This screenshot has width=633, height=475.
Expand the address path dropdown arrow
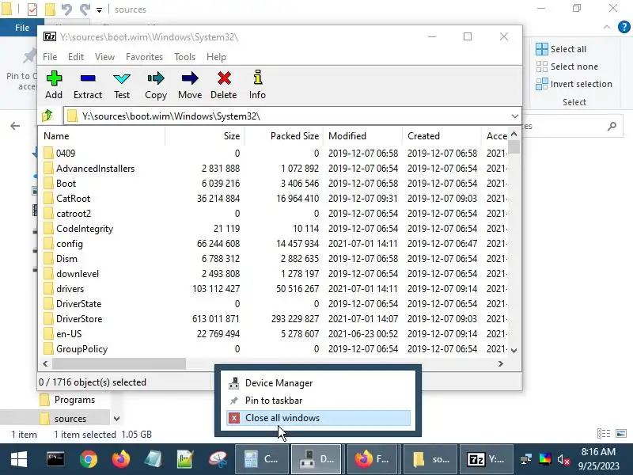click(x=514, y=116)
